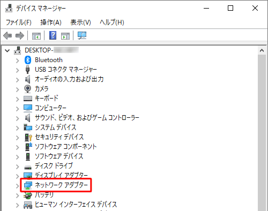Select the DESKTOP computer name
Image resolution: width=268 pixels, height=211 pixels.
[x=51, y=50]
